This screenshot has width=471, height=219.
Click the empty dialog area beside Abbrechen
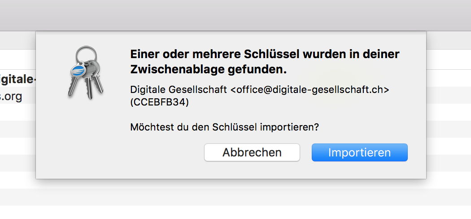[120, 152]
